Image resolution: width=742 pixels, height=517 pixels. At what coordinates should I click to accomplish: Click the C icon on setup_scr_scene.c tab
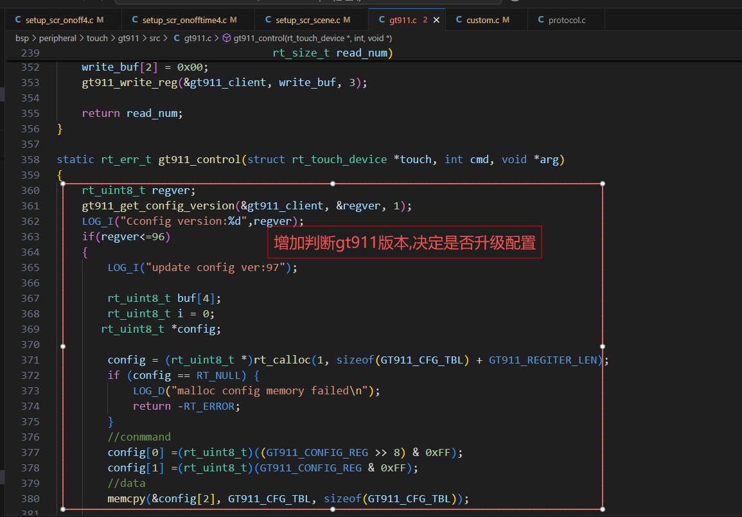coord(268,20)
